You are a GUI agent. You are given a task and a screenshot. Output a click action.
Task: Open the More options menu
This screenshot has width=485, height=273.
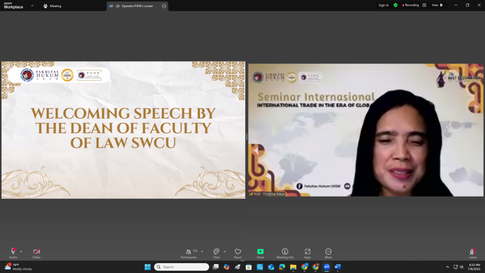[x=328, y=252]
